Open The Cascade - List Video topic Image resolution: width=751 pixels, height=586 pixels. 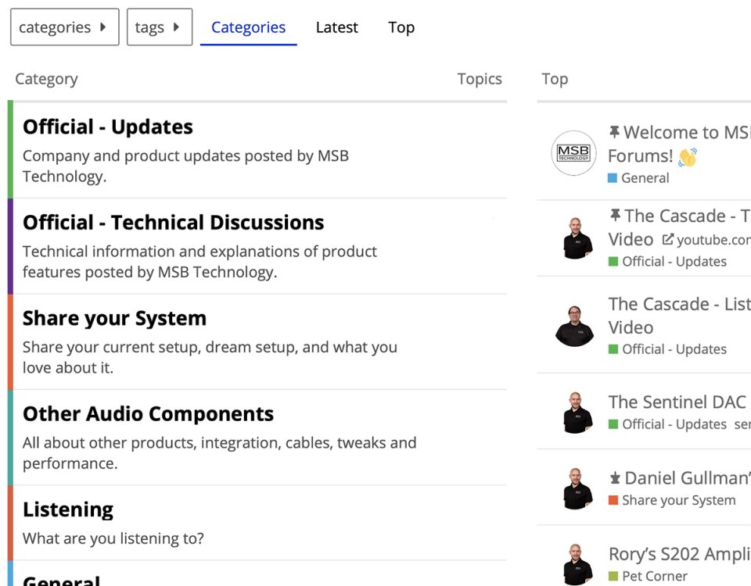click(x=679, y=316)
